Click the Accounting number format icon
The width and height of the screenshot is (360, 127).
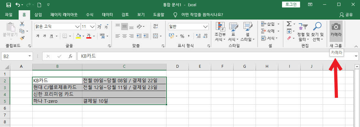click(x=171, y=36)
